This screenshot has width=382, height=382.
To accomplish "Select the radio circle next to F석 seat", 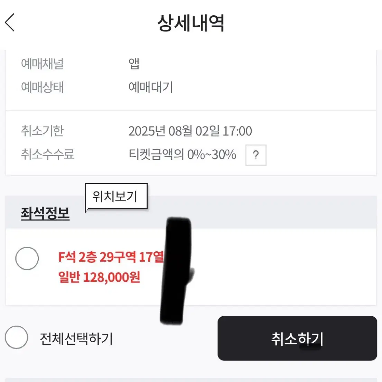I will coord(27,258).
